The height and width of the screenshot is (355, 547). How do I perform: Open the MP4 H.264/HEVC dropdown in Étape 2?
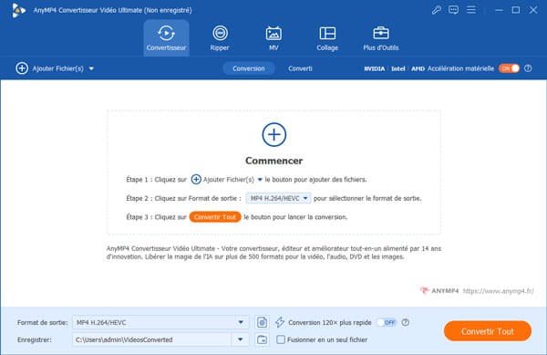point(278,198)
